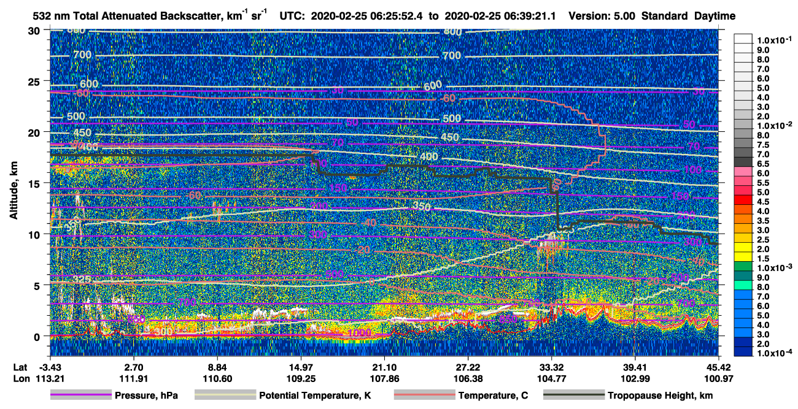
Task: Click longitude value 107.86
Action: point(384,379)
